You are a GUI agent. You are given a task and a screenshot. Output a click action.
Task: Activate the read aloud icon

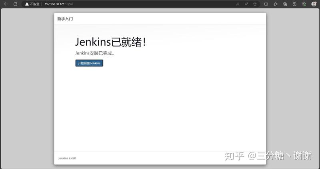coord(246,4)
